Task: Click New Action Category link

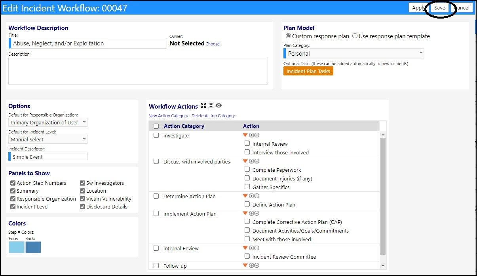Action: [x=168, y=116]
